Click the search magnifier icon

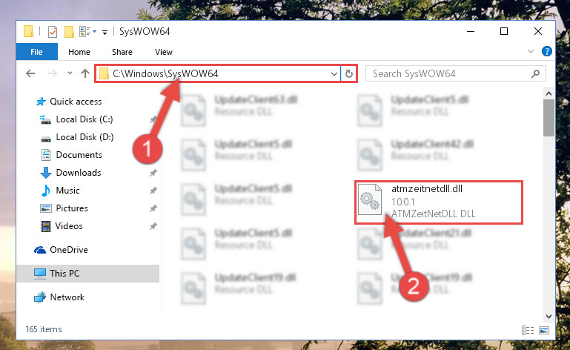click(535, 74)
